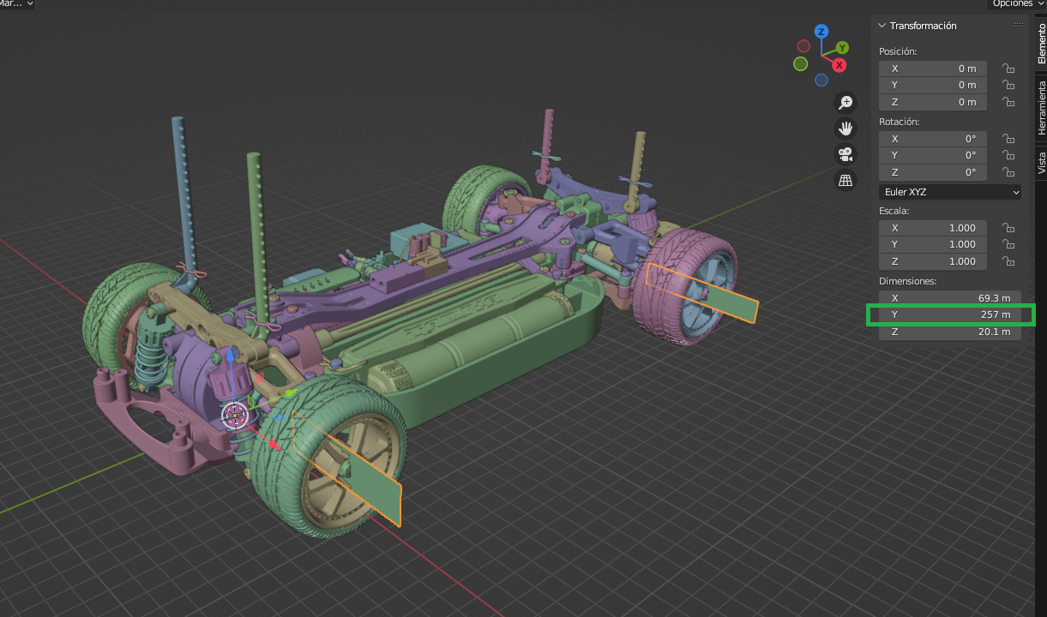
Task: Toggle camera view with the camera icon
Action: tap(845, 154)
